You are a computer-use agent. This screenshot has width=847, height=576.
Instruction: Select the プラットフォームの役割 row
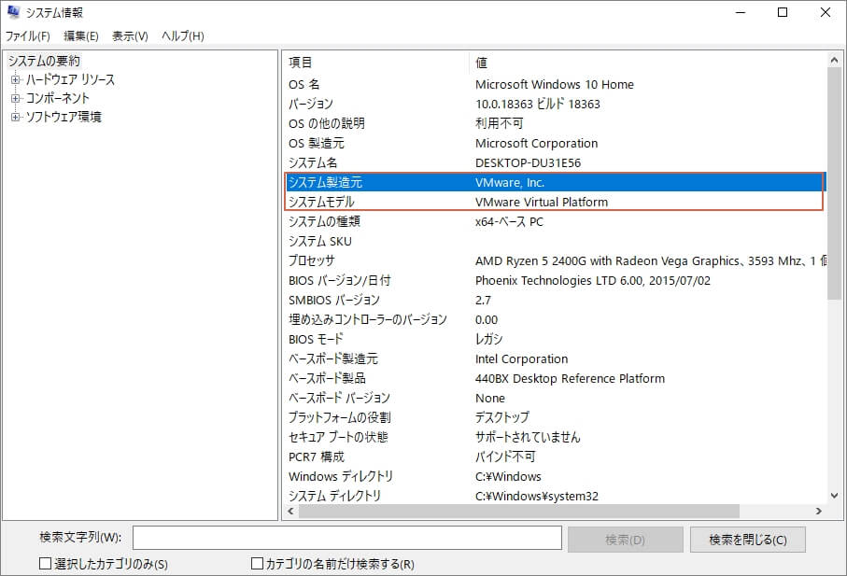pyautogui.click(x=555, y=418)
